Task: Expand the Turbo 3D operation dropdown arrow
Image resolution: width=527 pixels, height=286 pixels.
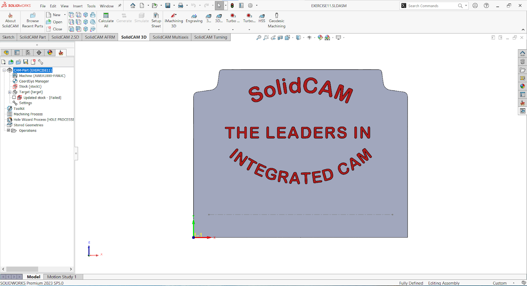Action: pyautogui.click(x=233, y=30)
